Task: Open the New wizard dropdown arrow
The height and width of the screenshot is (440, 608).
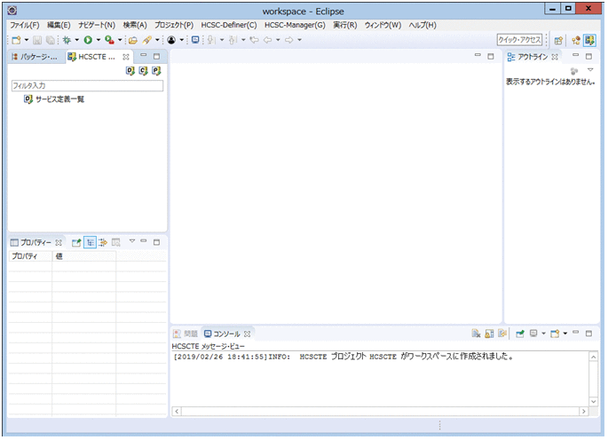Action: [x=27, y=40]
